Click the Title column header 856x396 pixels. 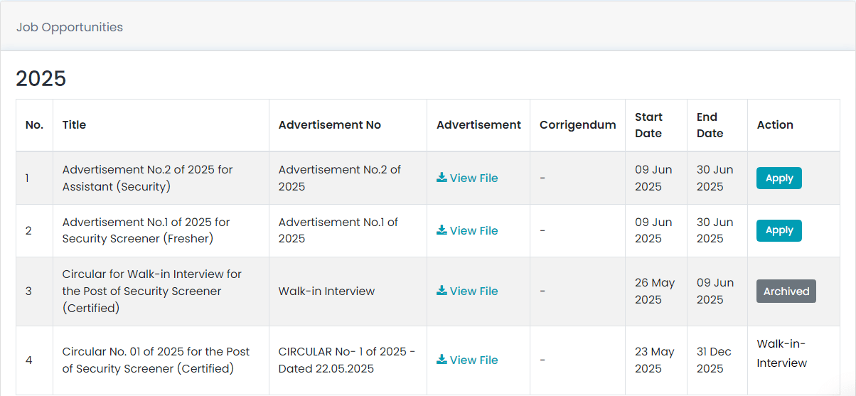tap(74, 125)
